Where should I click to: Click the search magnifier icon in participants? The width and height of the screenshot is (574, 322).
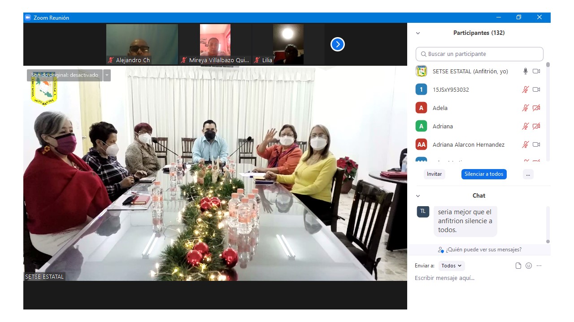point(423,54)
